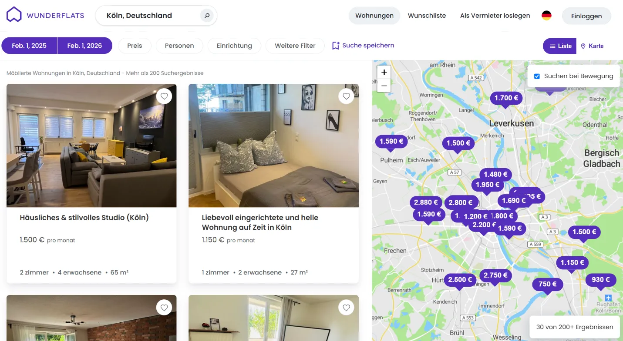
Task: Click the search magnifier icon
Action: pyautogui.click(x=207, y=16)
